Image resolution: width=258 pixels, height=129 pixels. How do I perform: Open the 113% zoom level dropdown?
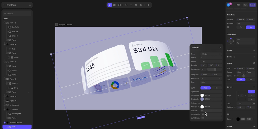click(239, 5)
